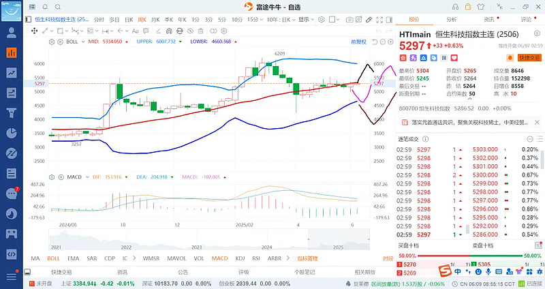Expand more sub indicators after ARBR
This screenshot has height=289, width=545.
tap(287, 258)
